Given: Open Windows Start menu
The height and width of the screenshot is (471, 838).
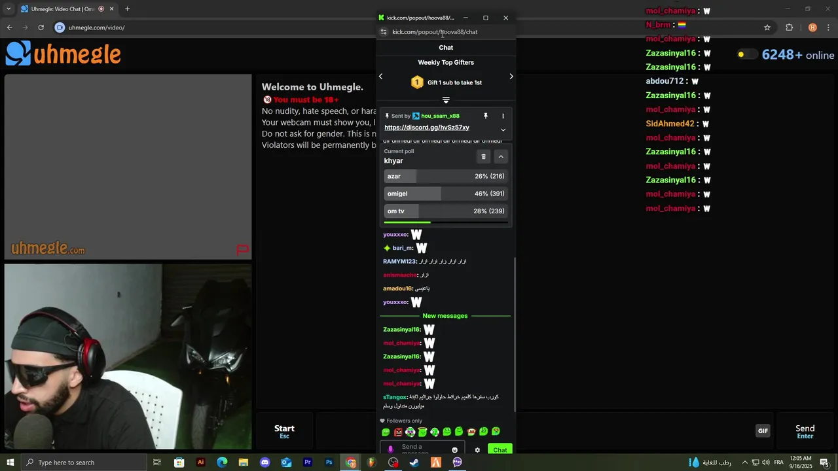Looking at the screenshot, I should pyautogui.click(x=10, y=462).
